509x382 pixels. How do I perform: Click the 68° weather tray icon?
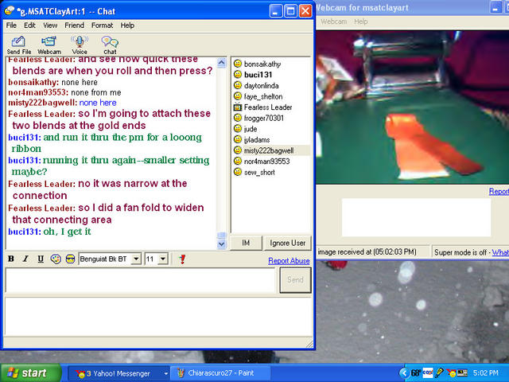coord(416,373)
